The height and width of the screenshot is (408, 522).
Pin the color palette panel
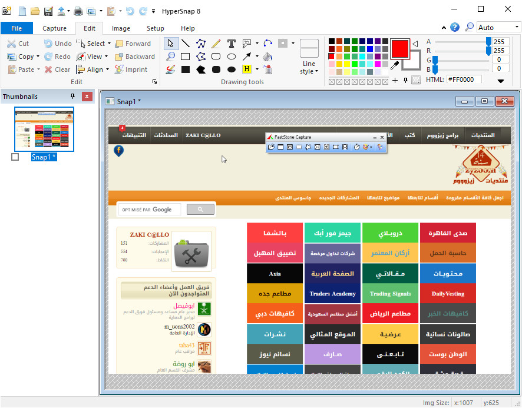tap(405, 80)
